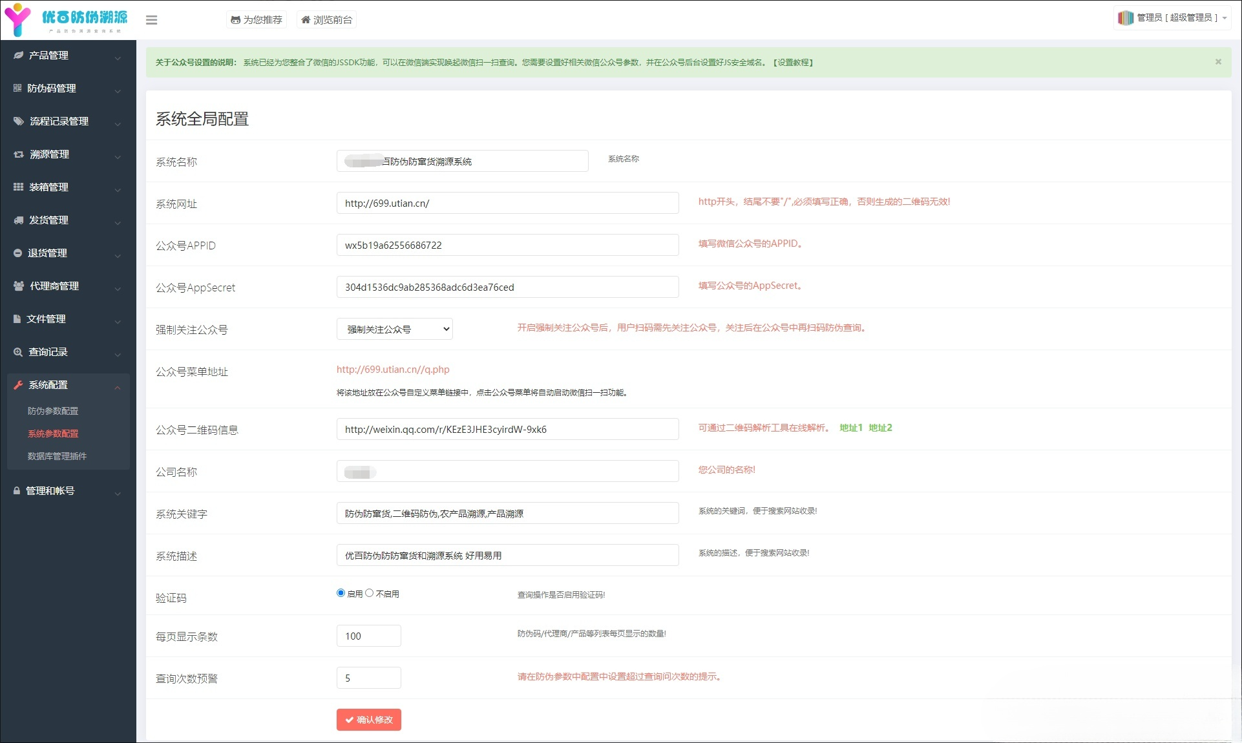Open the 强制关注公众号 dropdown
1242x743 pixels.
click(394, 329)
